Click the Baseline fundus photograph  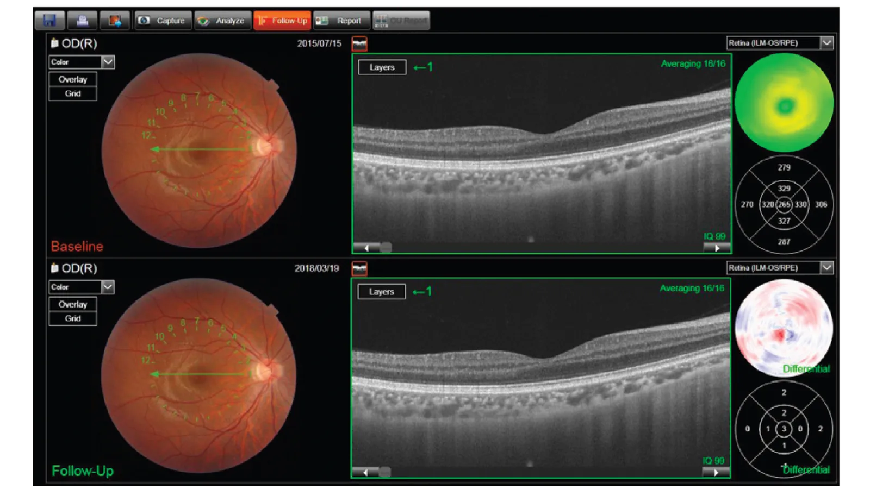pyautogui.click(x=200, y=151)
